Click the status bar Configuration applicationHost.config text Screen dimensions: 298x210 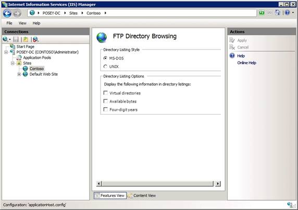34,205
